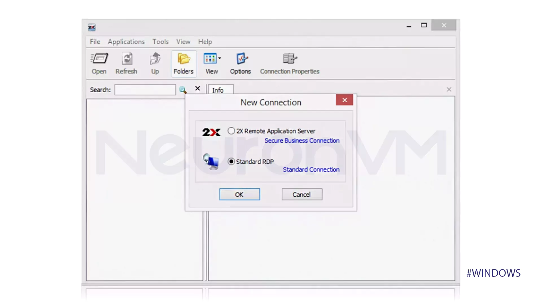Select the Standard RDP radio button
542x305 pixels.
[x=231, y=161]
